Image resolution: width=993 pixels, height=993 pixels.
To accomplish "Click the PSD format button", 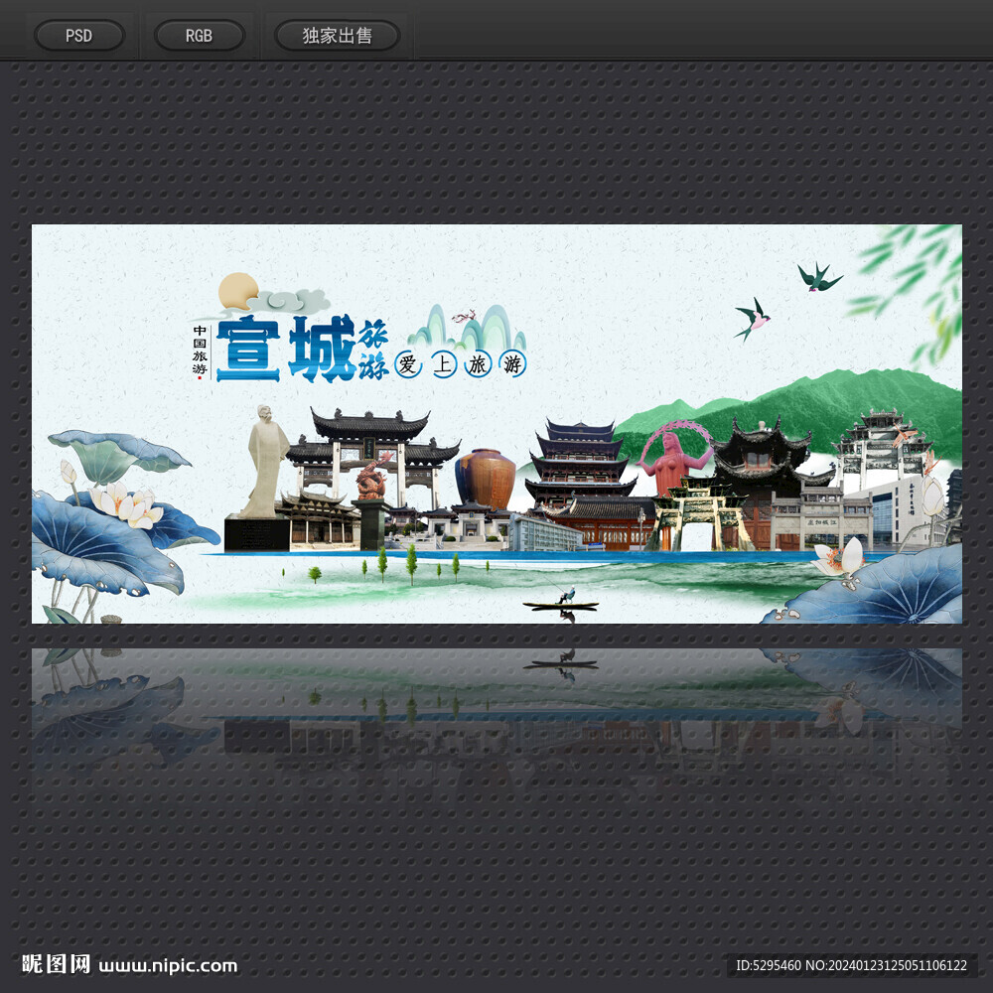I will point(79,36).
